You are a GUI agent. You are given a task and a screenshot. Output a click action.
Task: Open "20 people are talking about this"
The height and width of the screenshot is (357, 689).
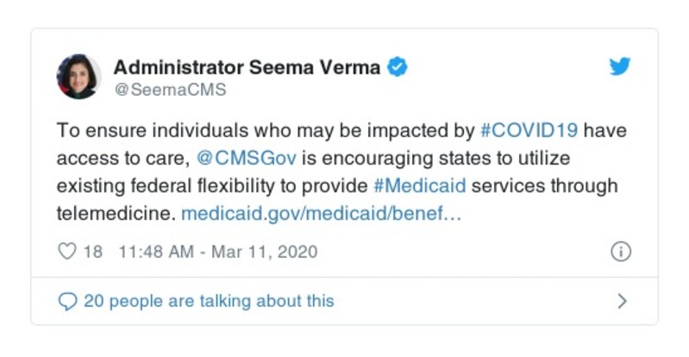pyautogui.click(x=208, y=301)
